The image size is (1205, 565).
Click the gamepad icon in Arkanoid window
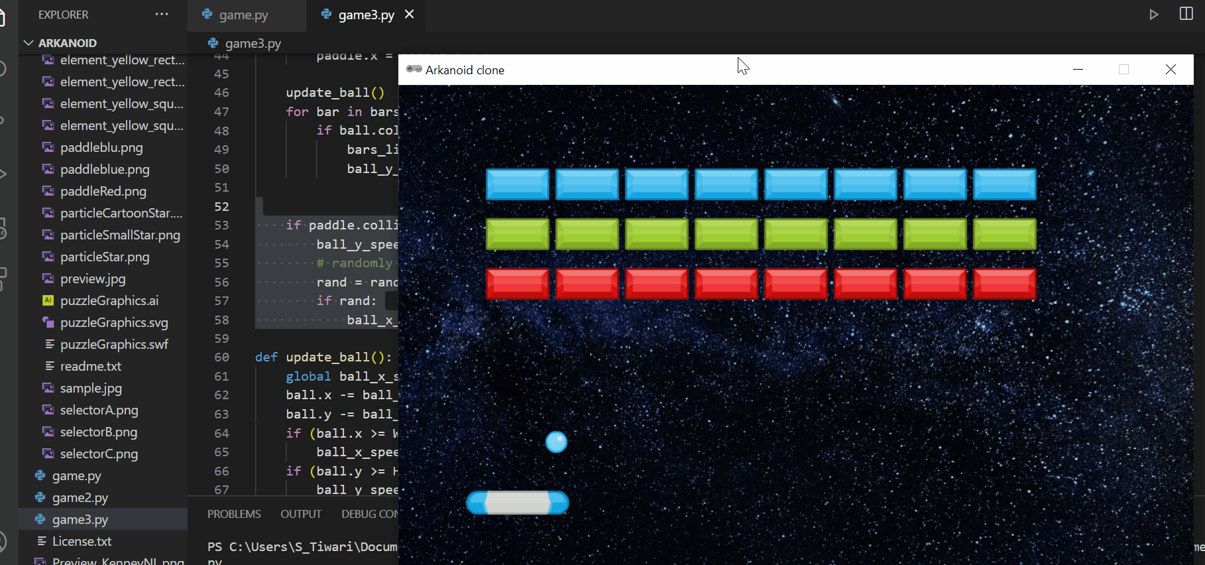[x=414, y=70]
